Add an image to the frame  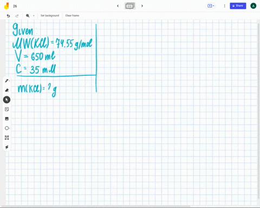coord(7,119)
